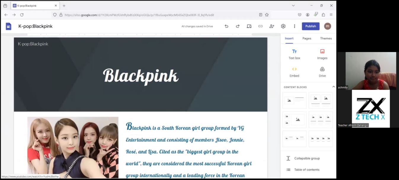Choose the Embed option
Image resolution: width=399 pixels, height=180 pixels.
coord(294,72)
